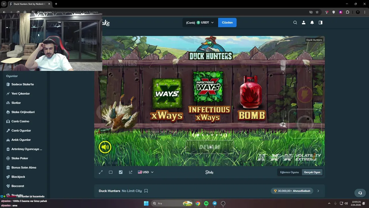
Task: Click the Stake logo below the game
Action: [209, 172]
